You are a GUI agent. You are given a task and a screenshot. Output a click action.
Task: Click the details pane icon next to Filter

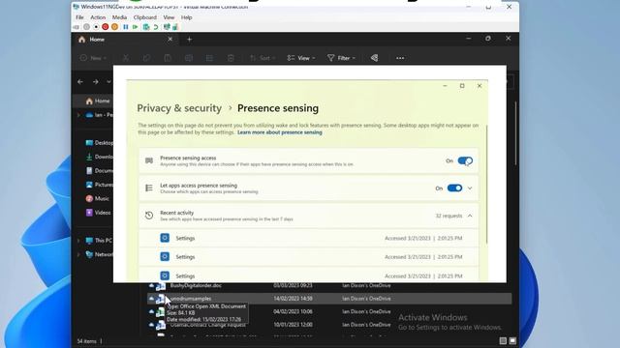point(374,58)
